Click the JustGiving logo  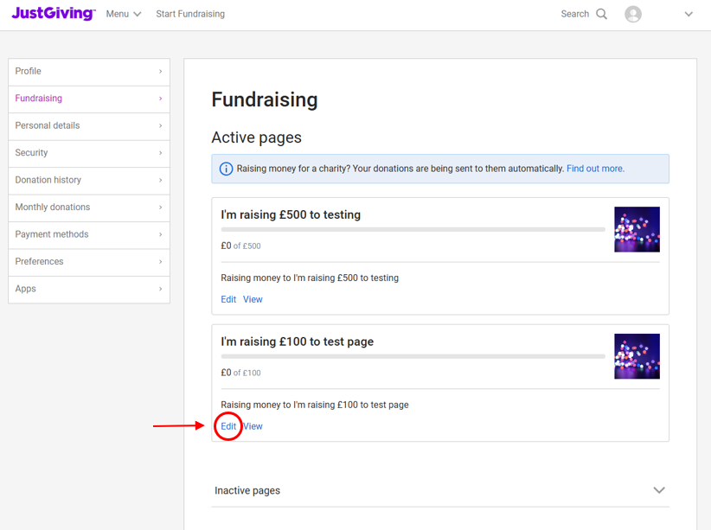point(54,13)
